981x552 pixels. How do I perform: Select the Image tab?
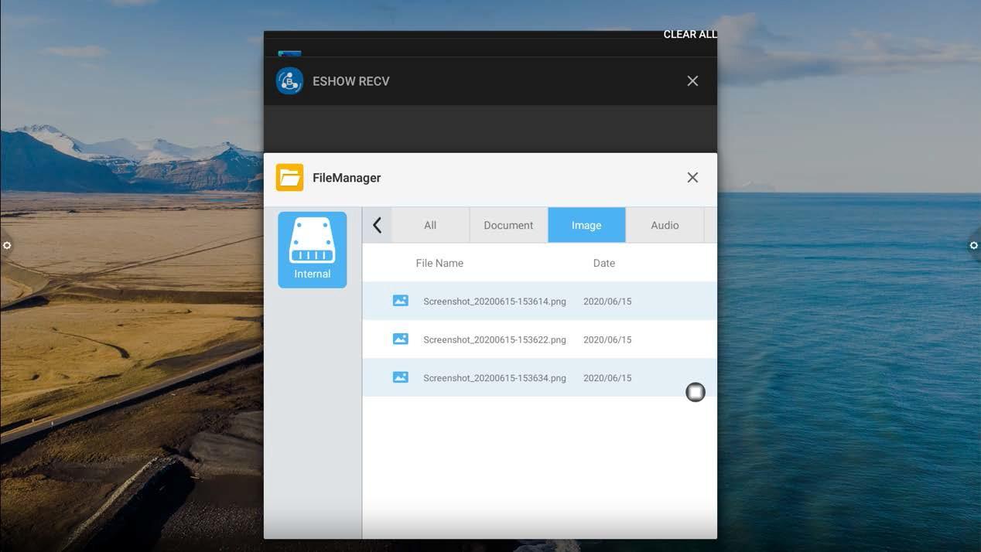(586, 225)
